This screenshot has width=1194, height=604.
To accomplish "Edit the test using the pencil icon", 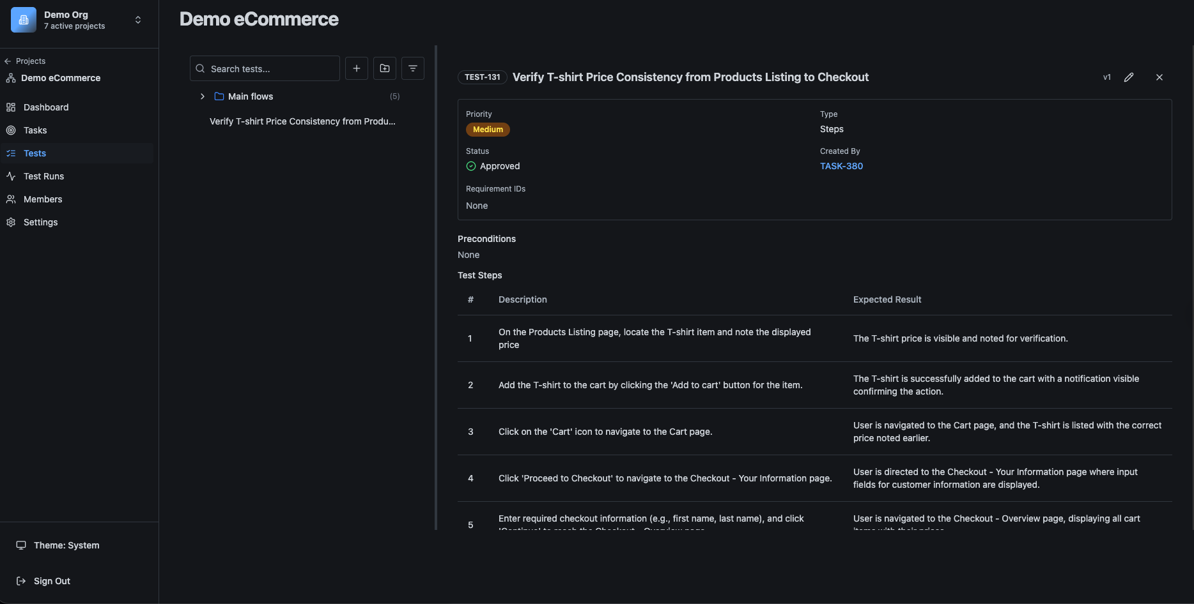I will [x=1129, y=77].
